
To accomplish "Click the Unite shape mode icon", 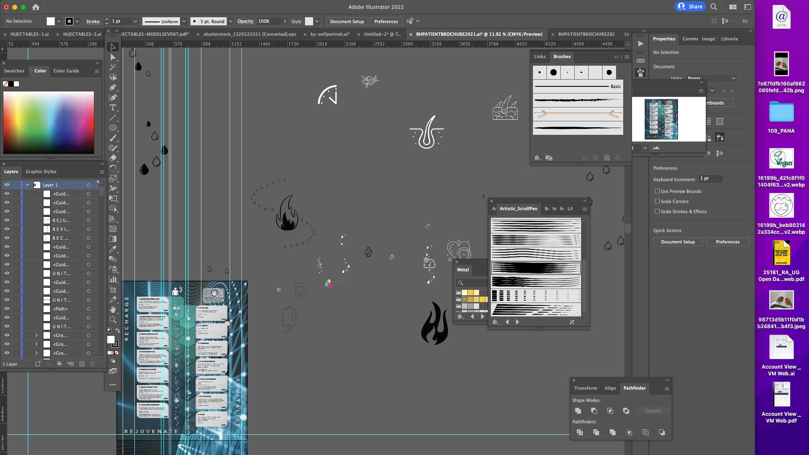I will 578,411.
